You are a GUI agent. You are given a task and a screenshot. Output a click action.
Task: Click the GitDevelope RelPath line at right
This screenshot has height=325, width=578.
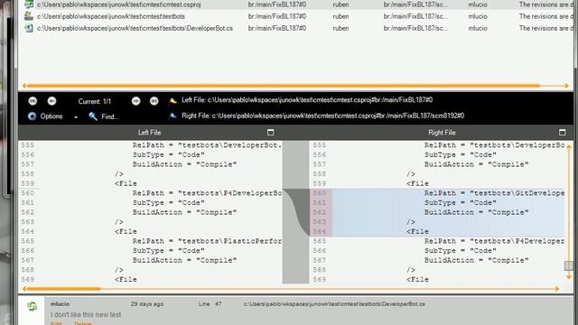[494, 193]
